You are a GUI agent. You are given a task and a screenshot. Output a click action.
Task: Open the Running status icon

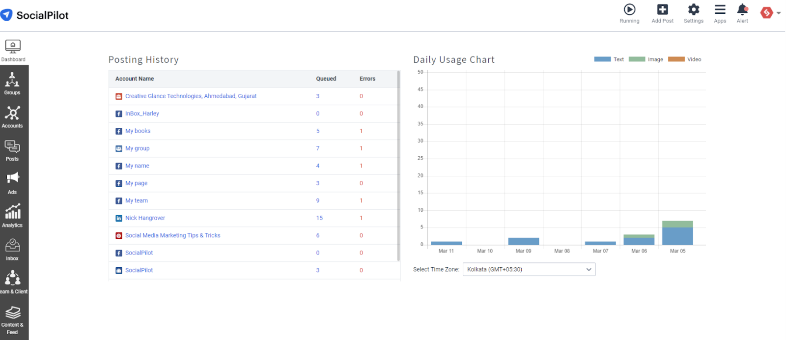(x=629, y=9)
